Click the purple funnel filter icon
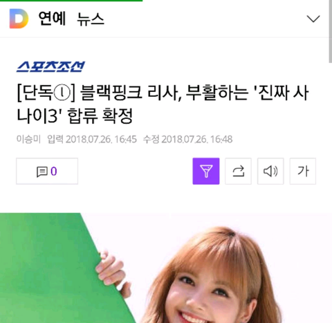This screenshot has width=332, height=323. pyautogui.click(x=206, y=171)
